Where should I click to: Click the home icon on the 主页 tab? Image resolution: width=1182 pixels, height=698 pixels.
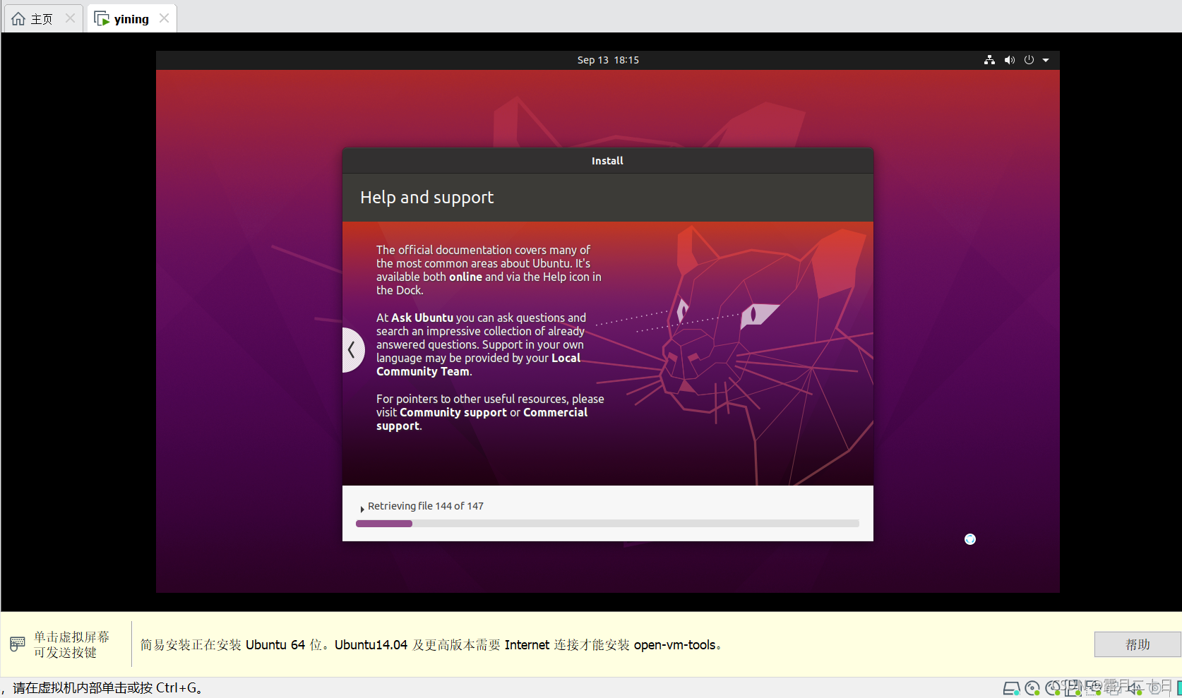[18, 19]
